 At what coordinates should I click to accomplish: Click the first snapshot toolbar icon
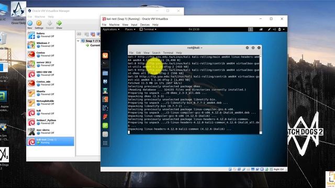(x=79, y=34)
